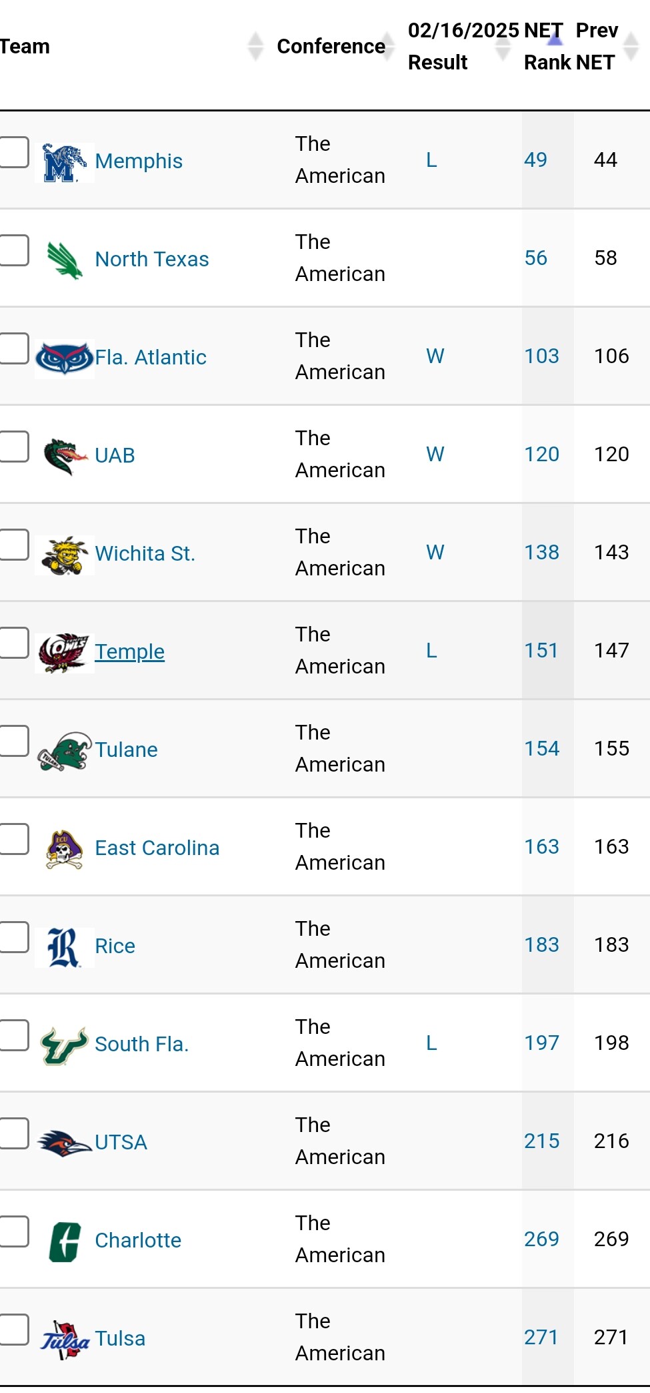Tick the checkbox next to Tulsa
This screenshot has height=1393, width=650.
click(13, 1330)
